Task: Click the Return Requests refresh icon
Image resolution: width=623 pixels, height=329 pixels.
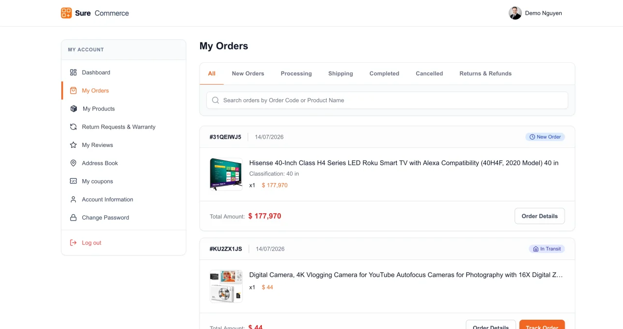Action: 73,127
